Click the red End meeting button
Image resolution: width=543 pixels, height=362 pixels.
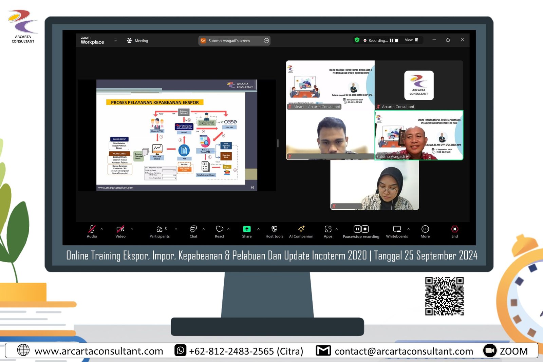tap(454, 229)
